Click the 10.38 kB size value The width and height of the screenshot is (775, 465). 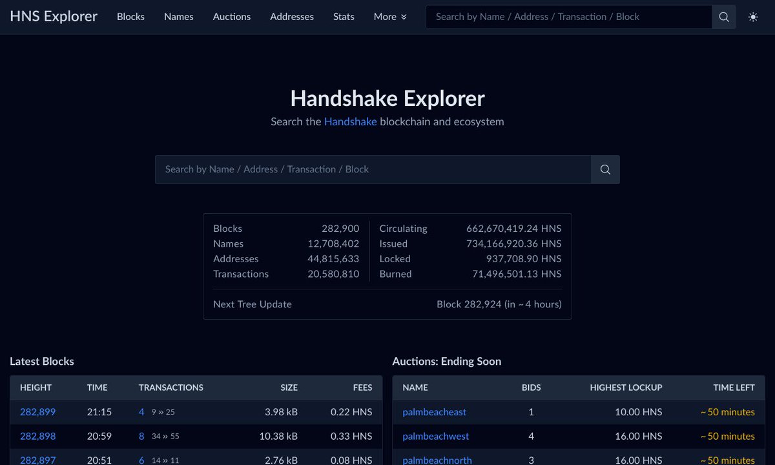pos(278,437)
